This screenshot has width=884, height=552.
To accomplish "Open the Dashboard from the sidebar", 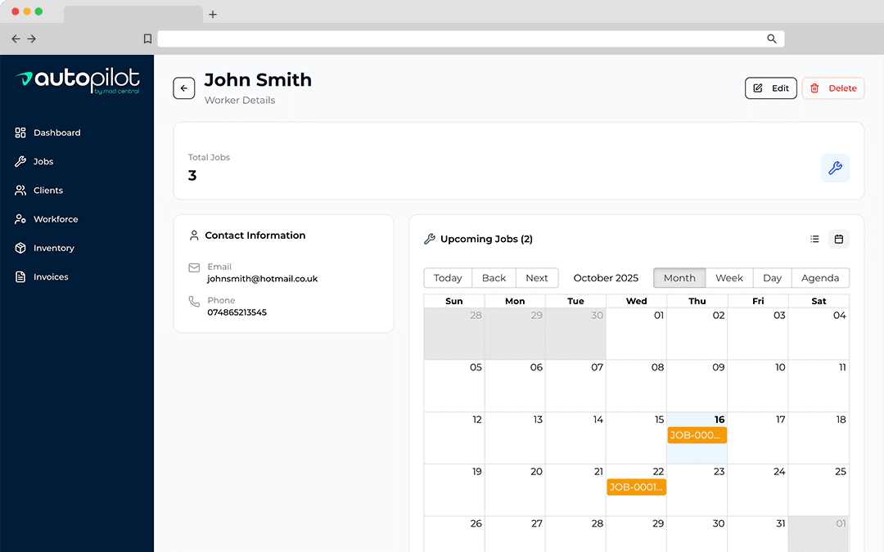I will click(57, 132).
